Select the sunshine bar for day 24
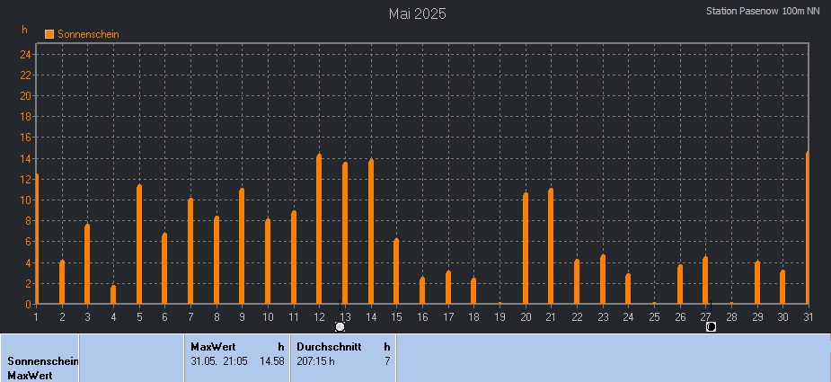This screenshot has height=382, width=831. (x=628, y=289)
